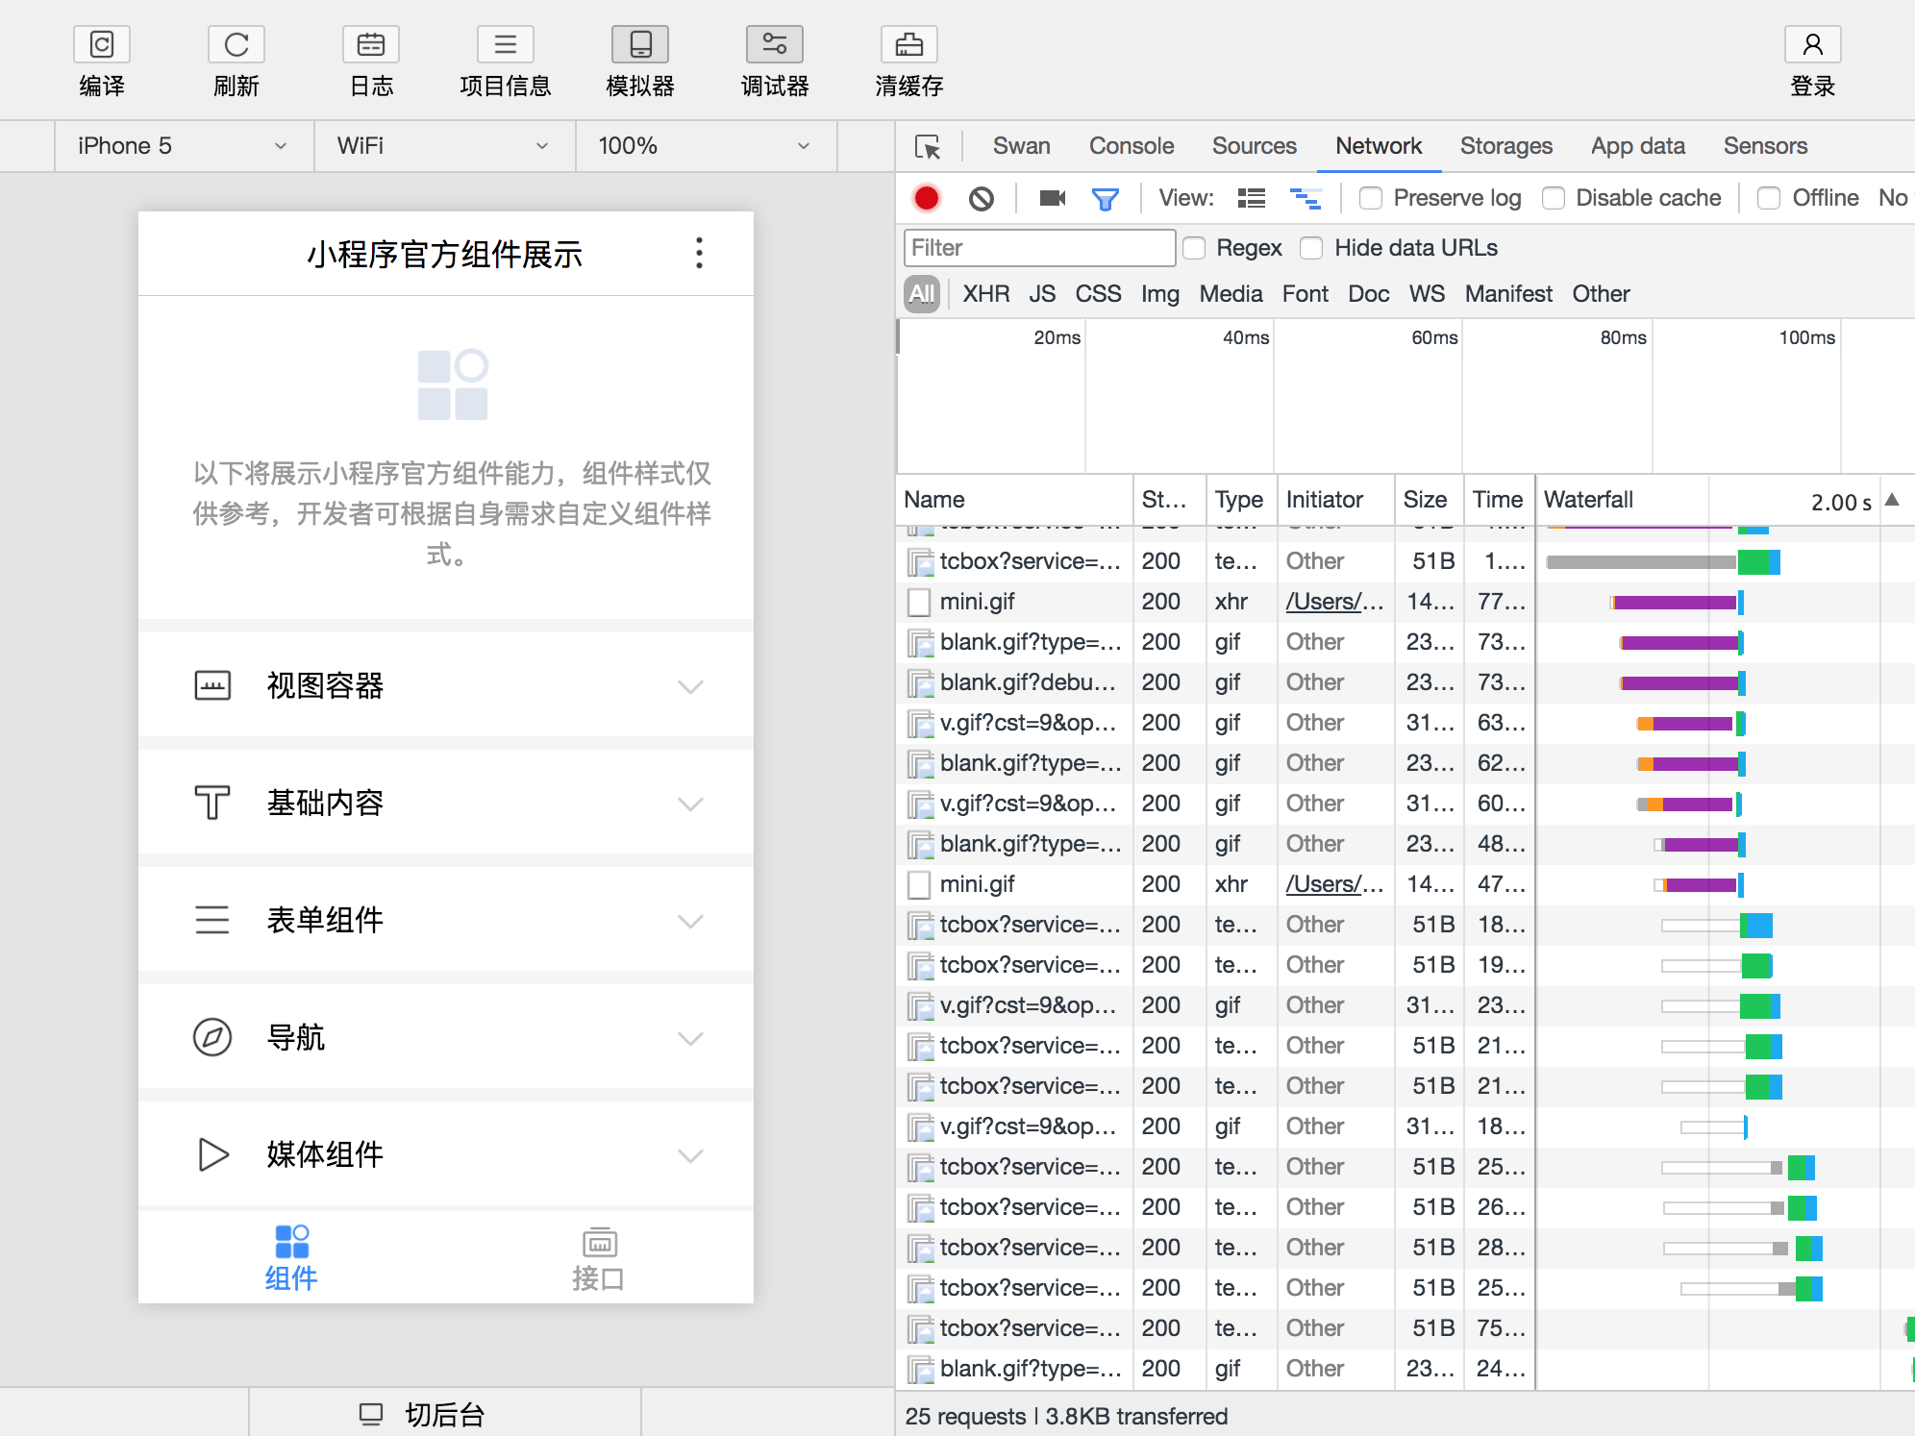Switch to the Sources tab
This screenshot has width=1915, height=1436.
[1254, 146]
